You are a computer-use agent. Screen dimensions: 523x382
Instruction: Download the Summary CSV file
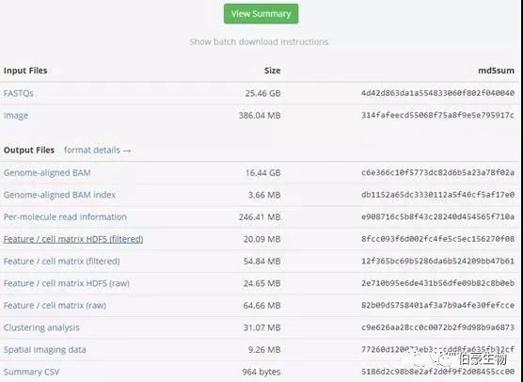(31, 372)
